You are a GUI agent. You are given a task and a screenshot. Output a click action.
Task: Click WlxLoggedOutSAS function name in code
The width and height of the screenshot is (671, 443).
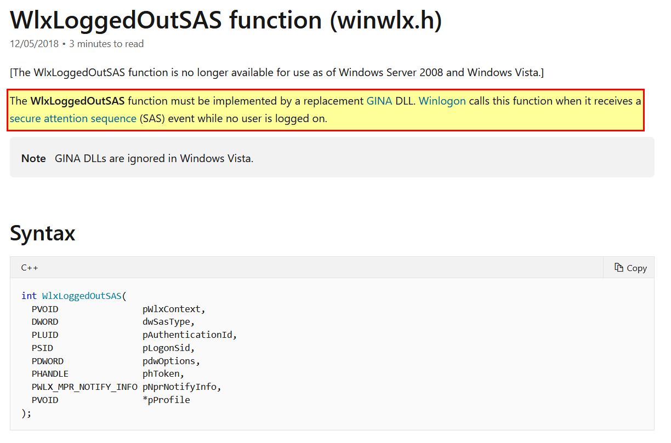coord(82,296)
